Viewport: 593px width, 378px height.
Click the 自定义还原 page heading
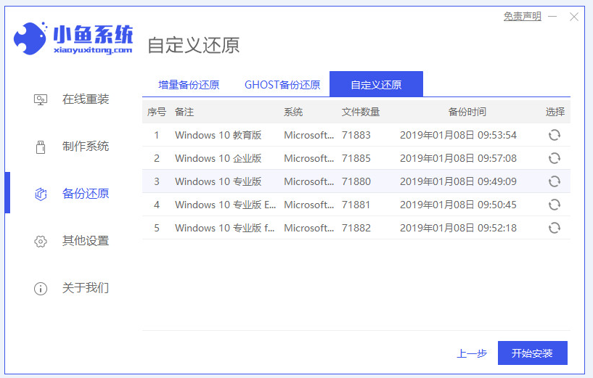tap(193, 46)
